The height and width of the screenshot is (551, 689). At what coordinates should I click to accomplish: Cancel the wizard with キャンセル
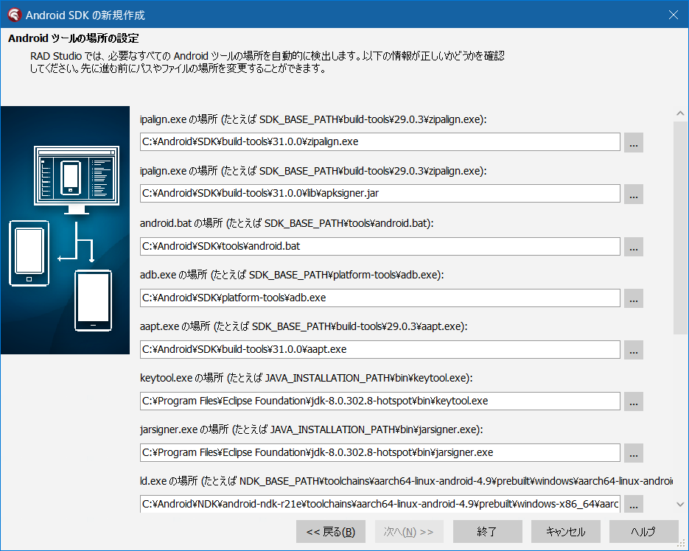565,532
